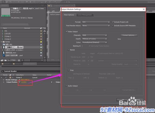Enable the Crop checkbox
This screenshot has height=113, width=155.
pos(69,70)
